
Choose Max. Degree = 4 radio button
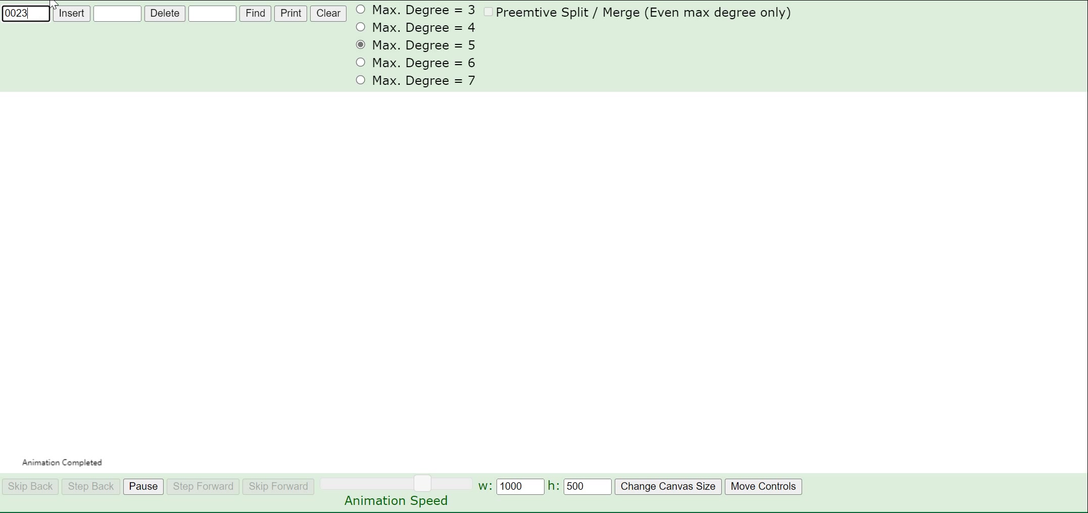[361, 27]
